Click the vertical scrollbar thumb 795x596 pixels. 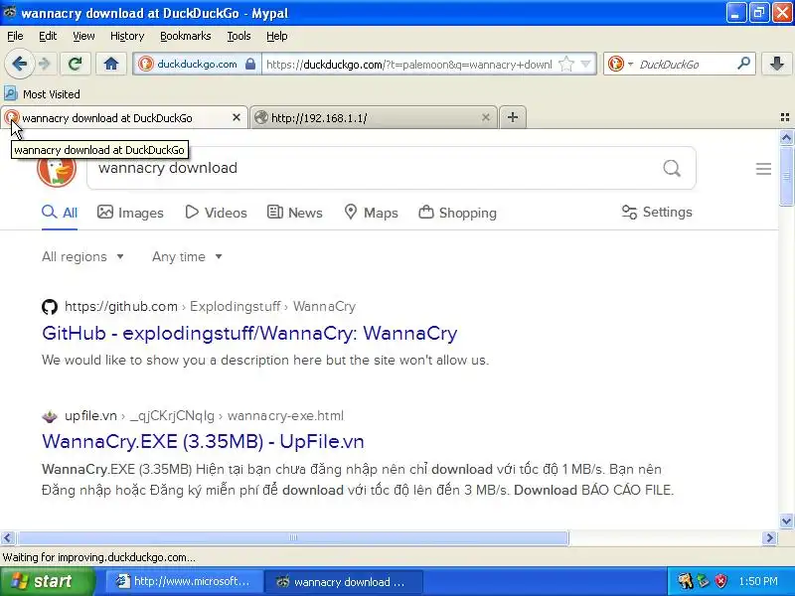point(786,176)
